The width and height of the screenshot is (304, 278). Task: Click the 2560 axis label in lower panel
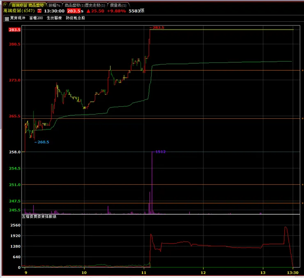click(15, 225)
